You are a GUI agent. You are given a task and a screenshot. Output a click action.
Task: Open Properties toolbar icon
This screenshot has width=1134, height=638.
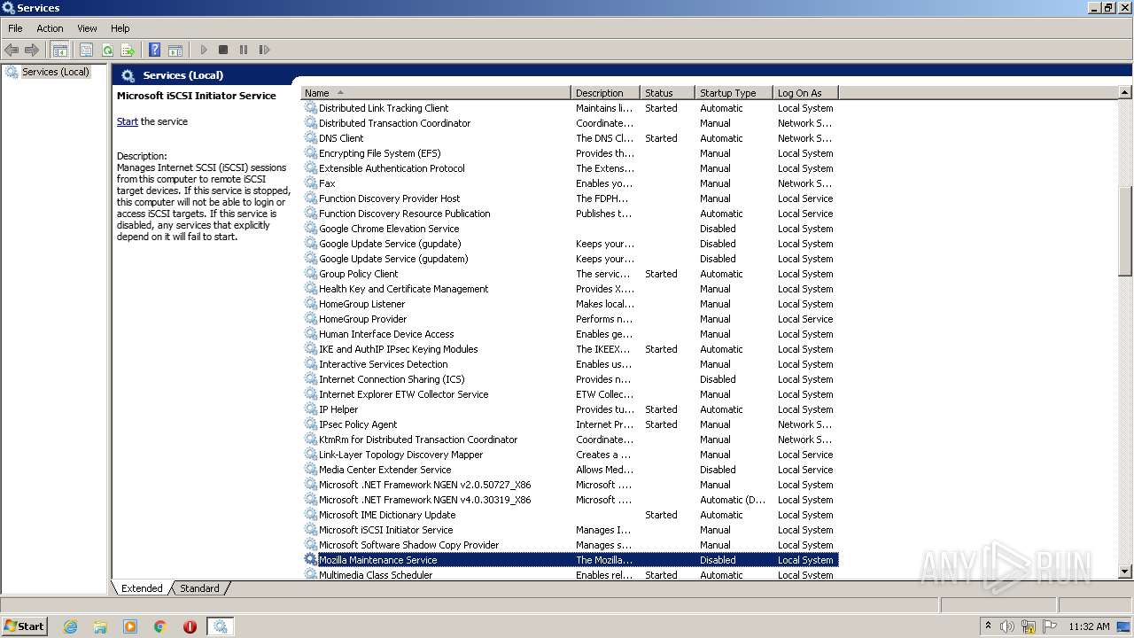pyautogui.click(x=86, y=50)
